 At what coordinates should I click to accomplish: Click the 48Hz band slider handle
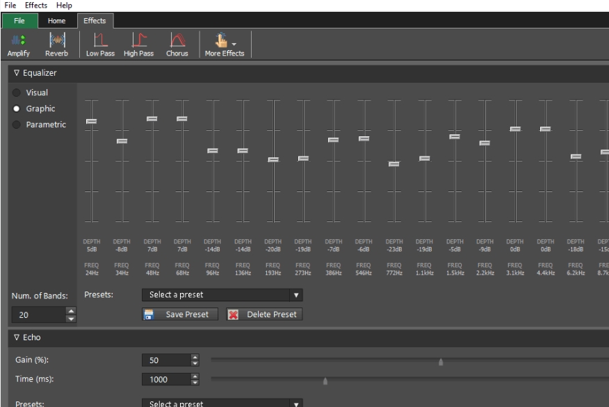[152, 118]
